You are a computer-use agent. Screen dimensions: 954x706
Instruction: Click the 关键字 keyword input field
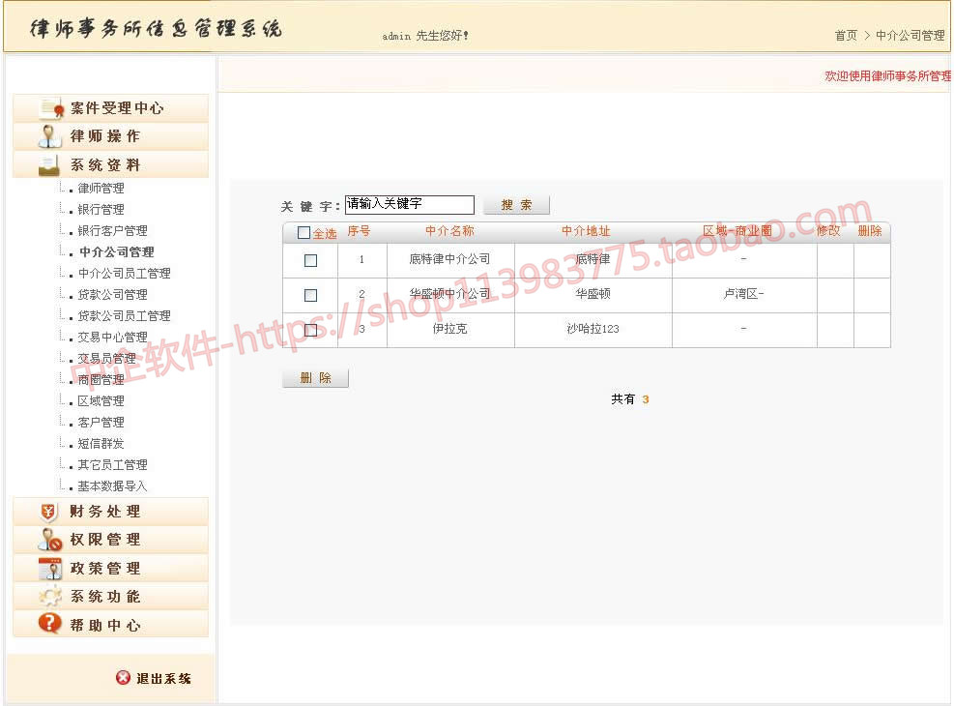click(409, 205)
